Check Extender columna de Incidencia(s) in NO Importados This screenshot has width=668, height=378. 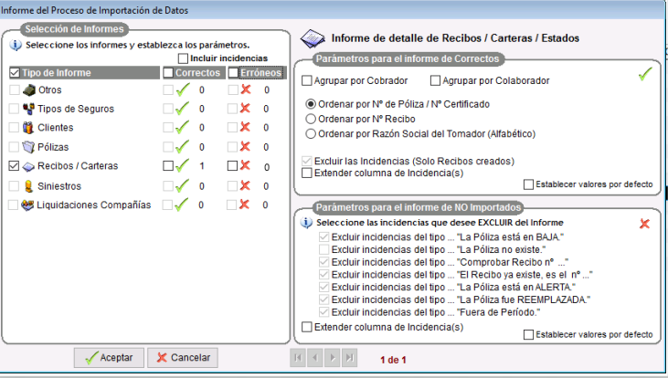[307, 327]
